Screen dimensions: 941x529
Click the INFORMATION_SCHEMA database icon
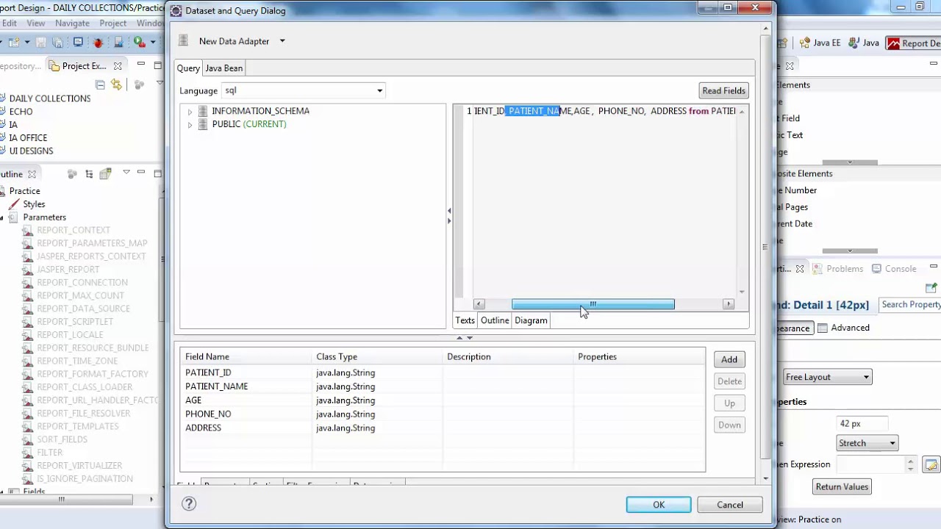point(203,111)
